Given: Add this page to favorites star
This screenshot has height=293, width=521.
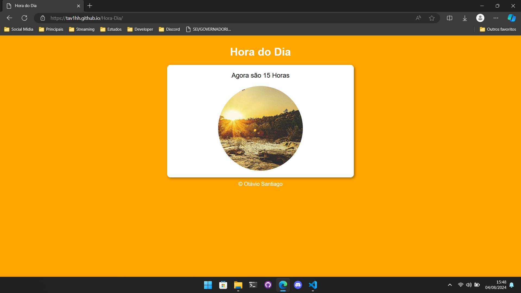Looking at the screenshot, I should [432, 18].
